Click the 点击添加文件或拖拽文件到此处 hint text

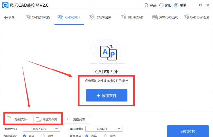[x=106, y=81]
